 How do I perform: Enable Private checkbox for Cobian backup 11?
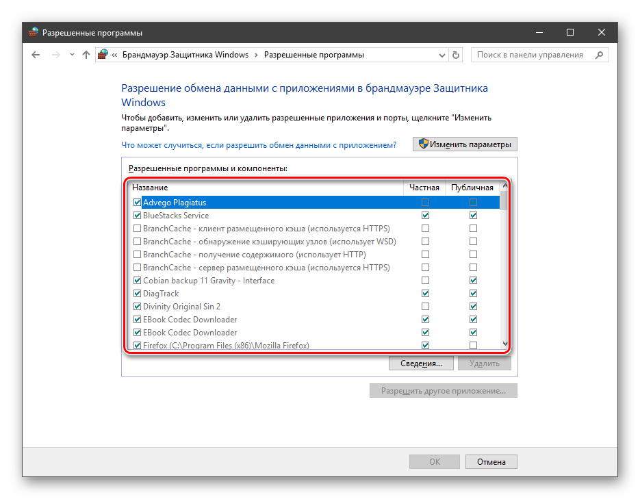click(x=426, y=281)
